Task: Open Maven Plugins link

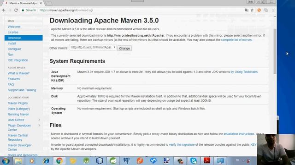Action: click(18, 103)
